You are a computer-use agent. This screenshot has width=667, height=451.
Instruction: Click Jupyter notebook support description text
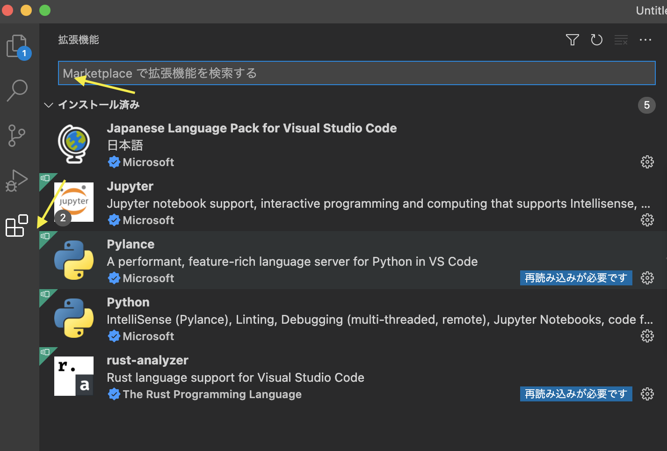(378, 204)
